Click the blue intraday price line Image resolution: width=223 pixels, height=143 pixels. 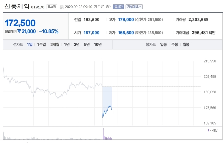click(107, 110)
